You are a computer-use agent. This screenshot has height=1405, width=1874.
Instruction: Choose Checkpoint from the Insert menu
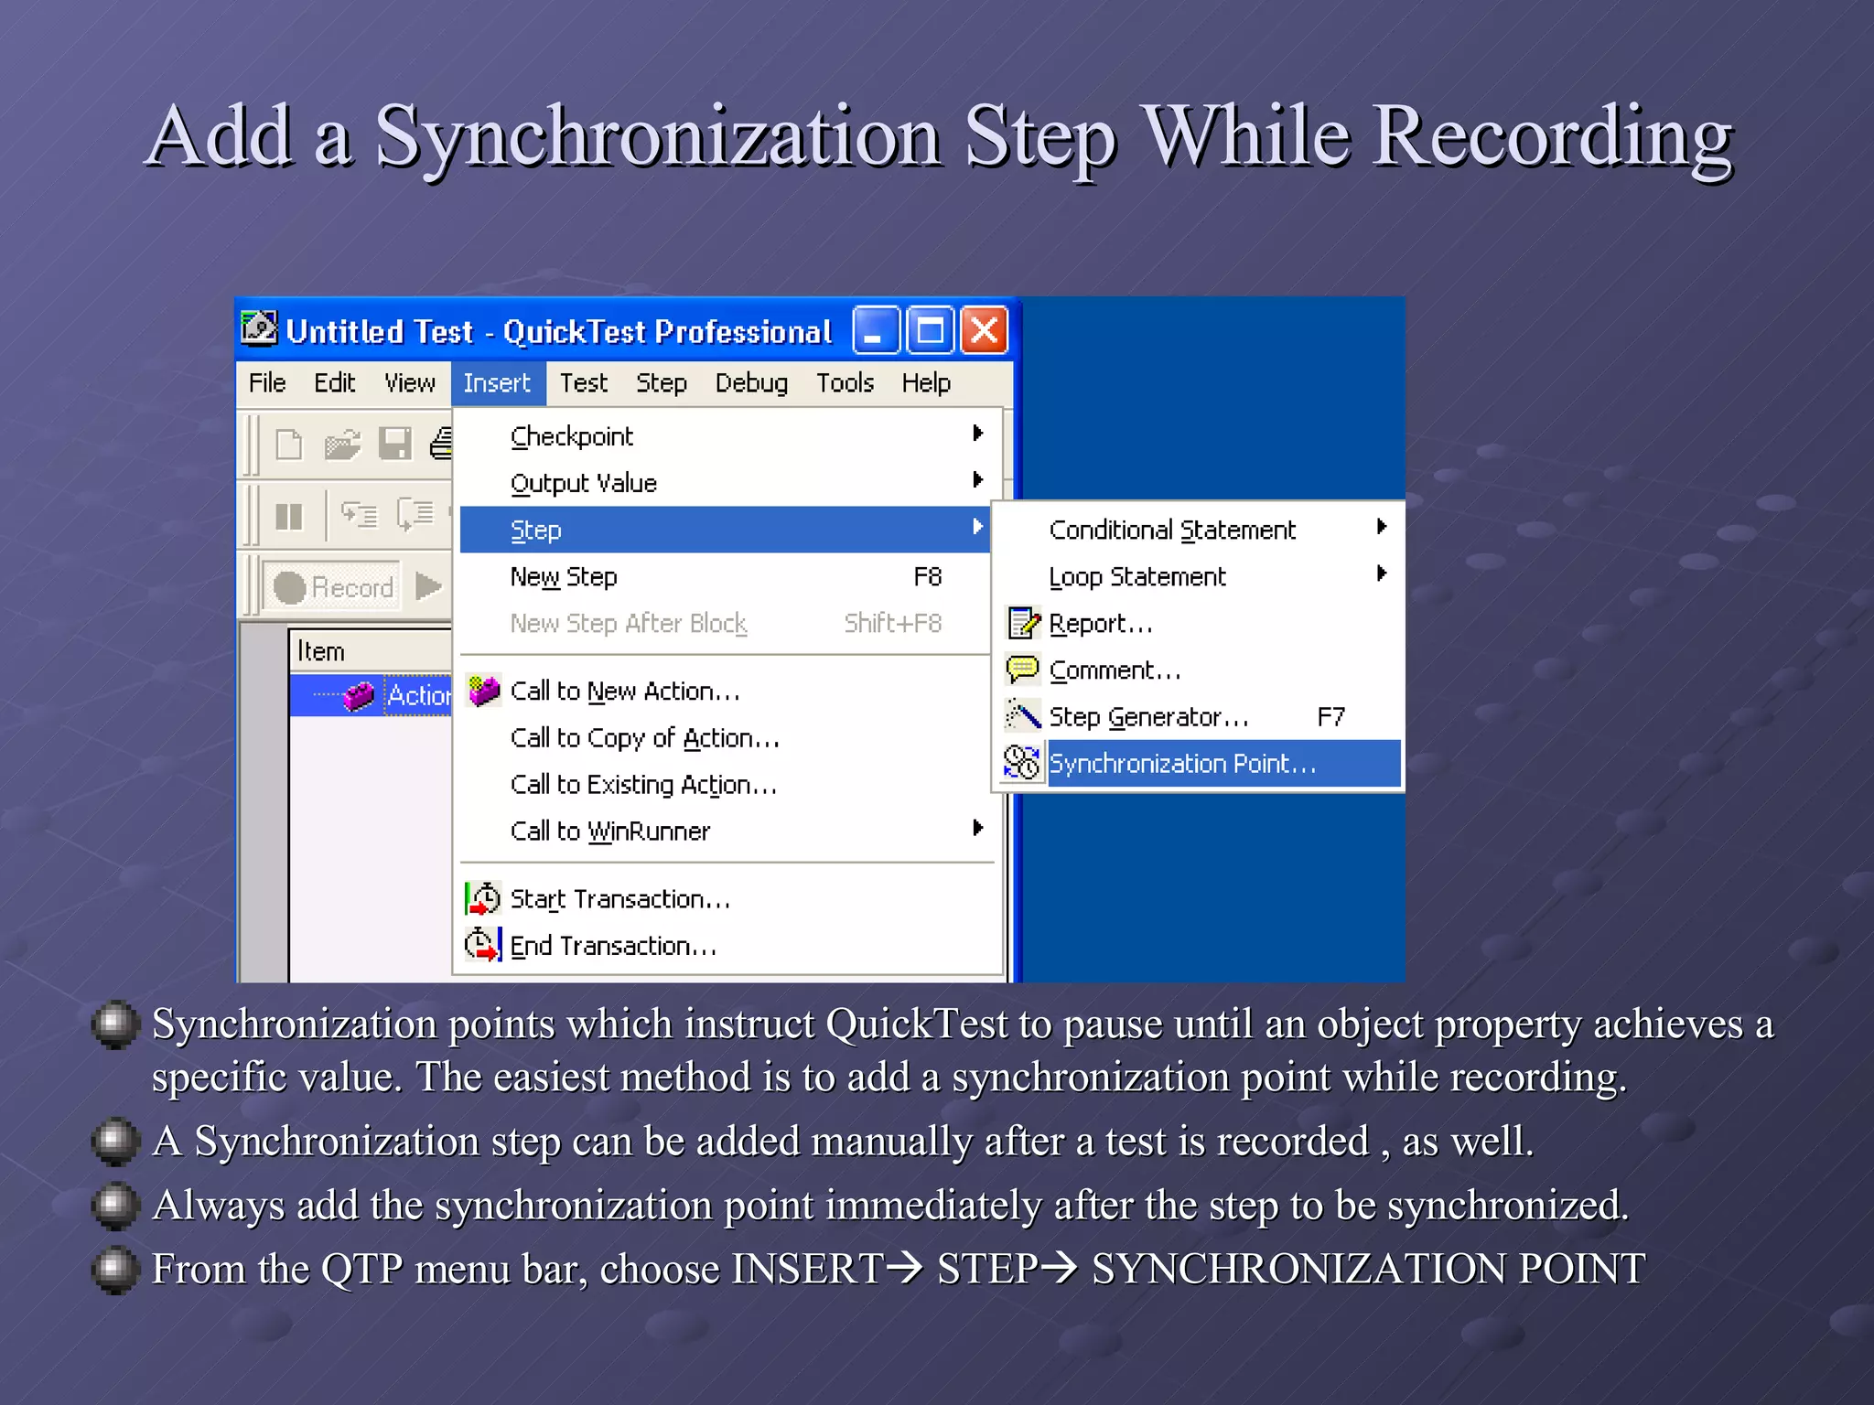[725, 436]
